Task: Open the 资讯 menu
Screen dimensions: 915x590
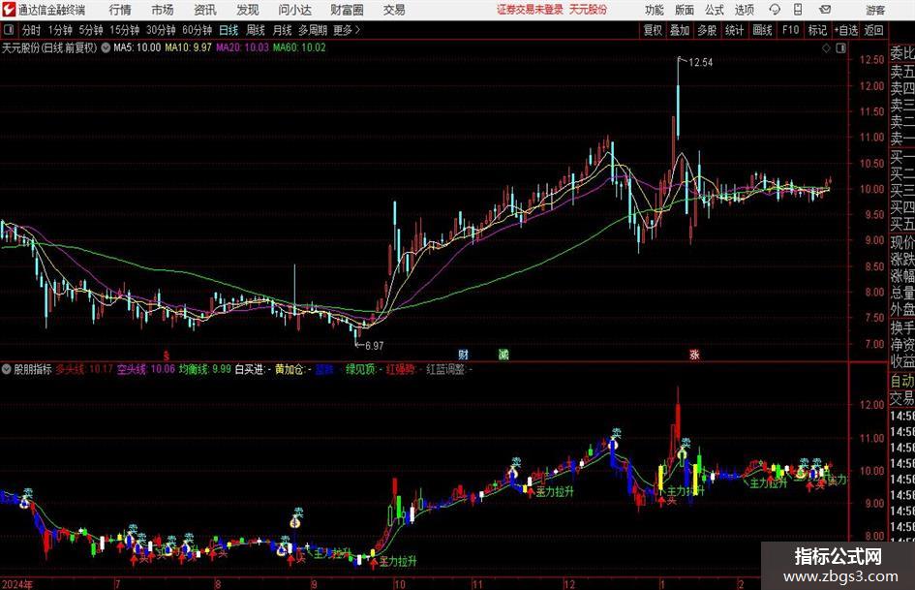Action: point(205,10)
